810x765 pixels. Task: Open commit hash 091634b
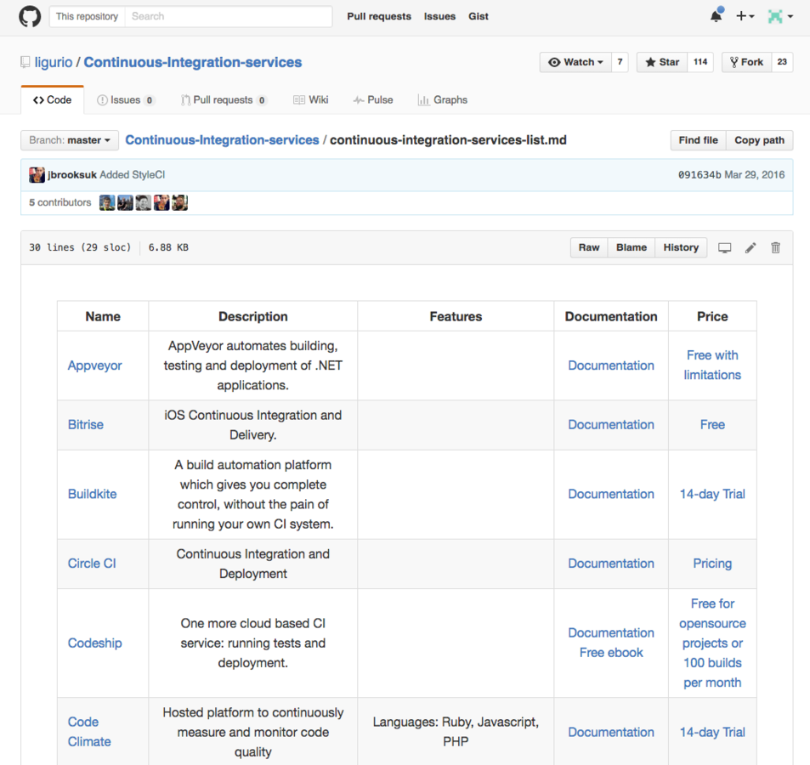pyautogui.click(x=700, y=174)
